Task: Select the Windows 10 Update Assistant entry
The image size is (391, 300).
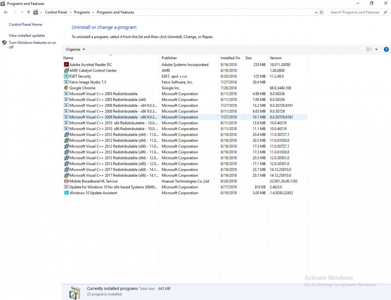Action: 93,193
